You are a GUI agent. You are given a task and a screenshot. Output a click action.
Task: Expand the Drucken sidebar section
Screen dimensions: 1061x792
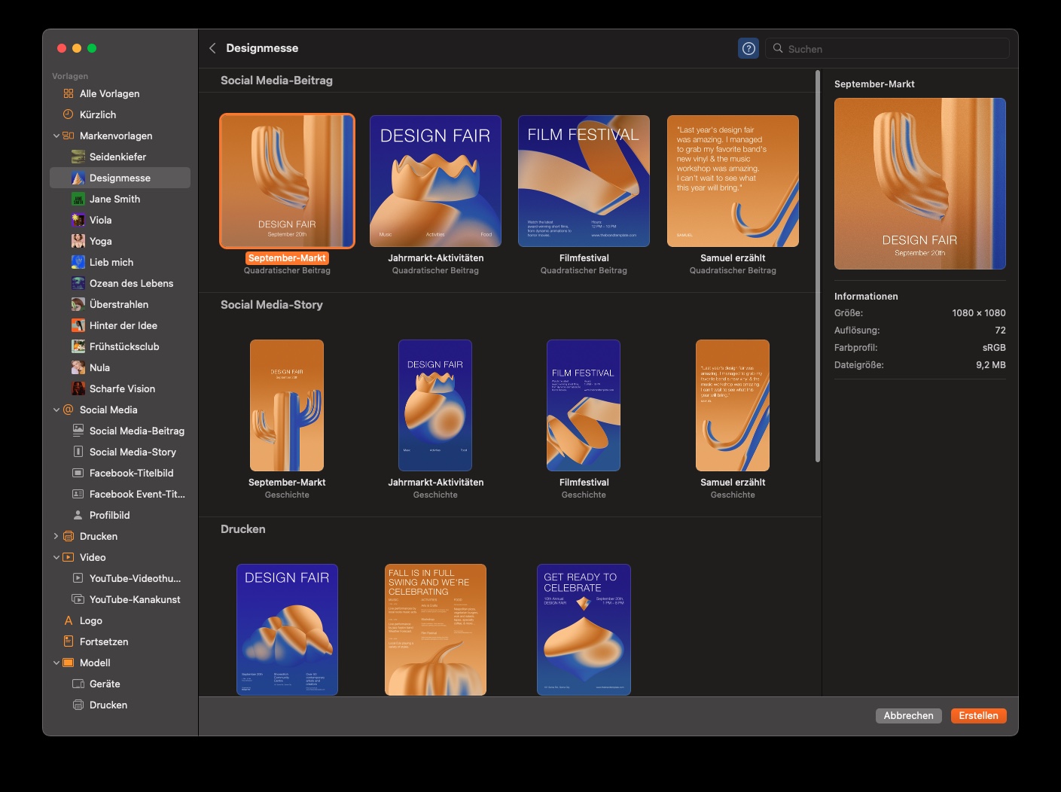(54, 536)
